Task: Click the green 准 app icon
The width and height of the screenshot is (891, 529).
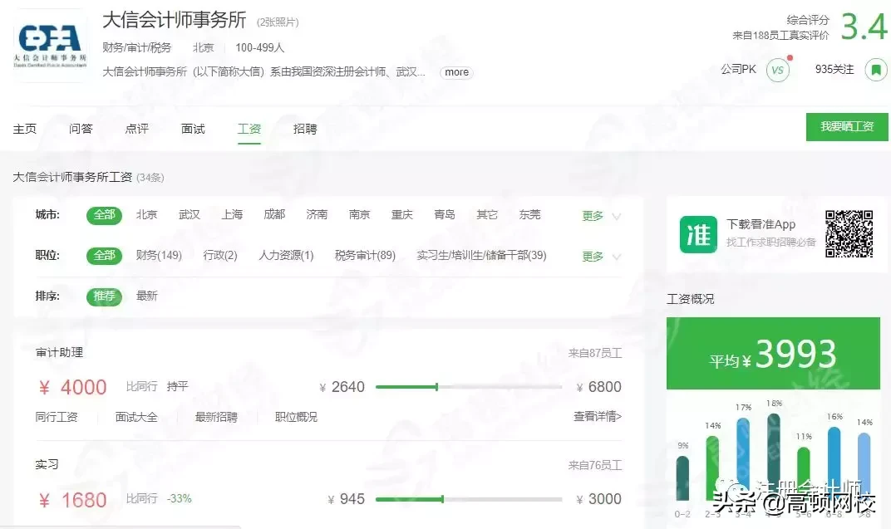Action: click(x=697, y=234)
